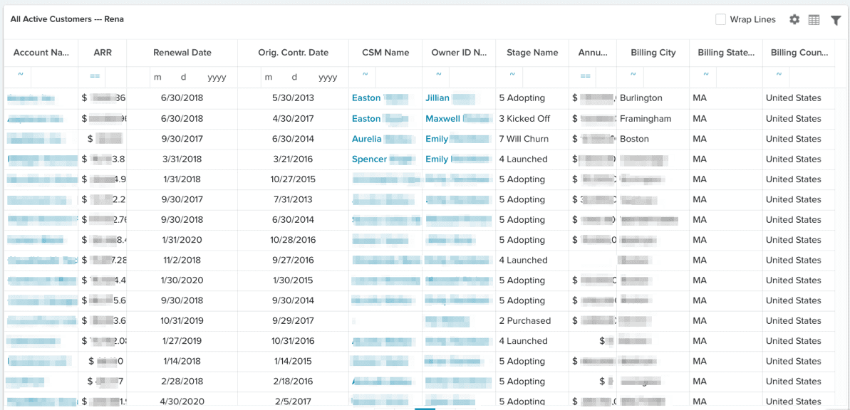Open the Maxwell owner link

point(442,119)
